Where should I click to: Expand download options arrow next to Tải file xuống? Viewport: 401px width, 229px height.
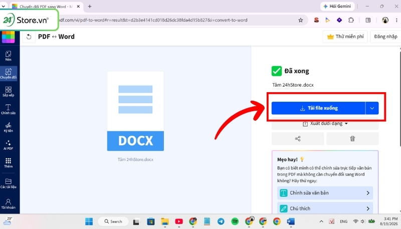(x=372, y=108)
